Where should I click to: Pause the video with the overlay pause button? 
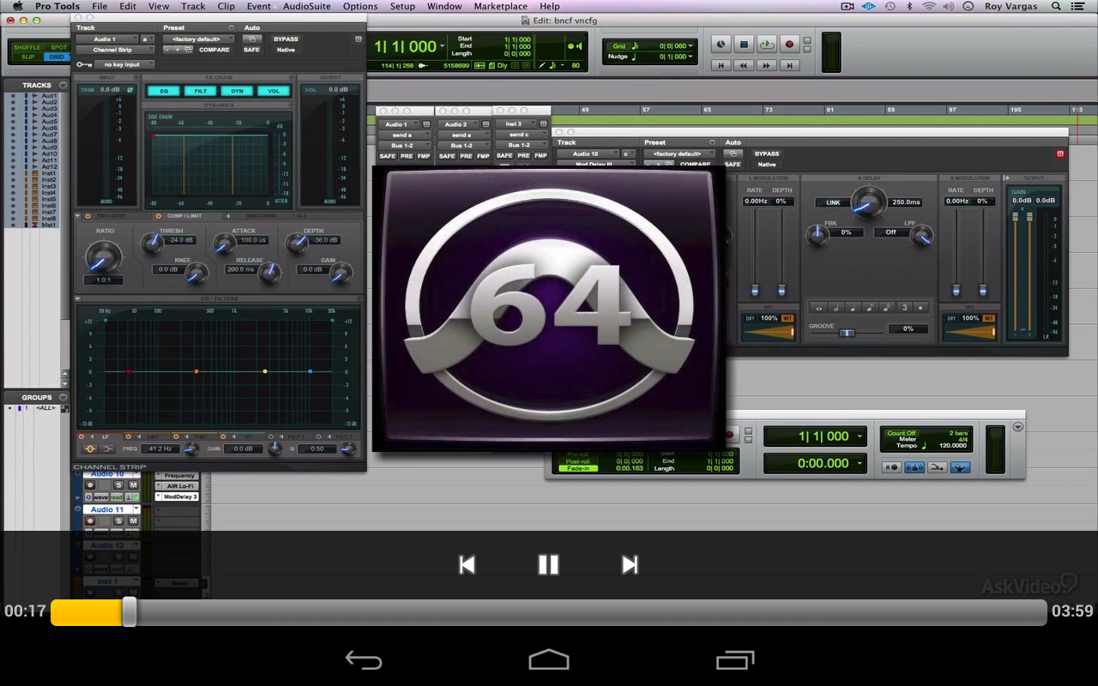[548, 564]
